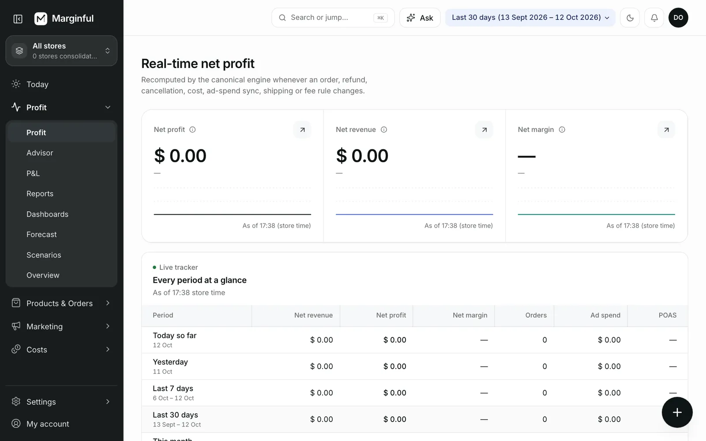Click the Products & Orders bag icon

[x=16, y=303]
